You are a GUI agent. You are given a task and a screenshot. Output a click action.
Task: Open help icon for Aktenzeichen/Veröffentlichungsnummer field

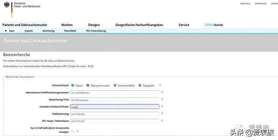tap(162, 93)
